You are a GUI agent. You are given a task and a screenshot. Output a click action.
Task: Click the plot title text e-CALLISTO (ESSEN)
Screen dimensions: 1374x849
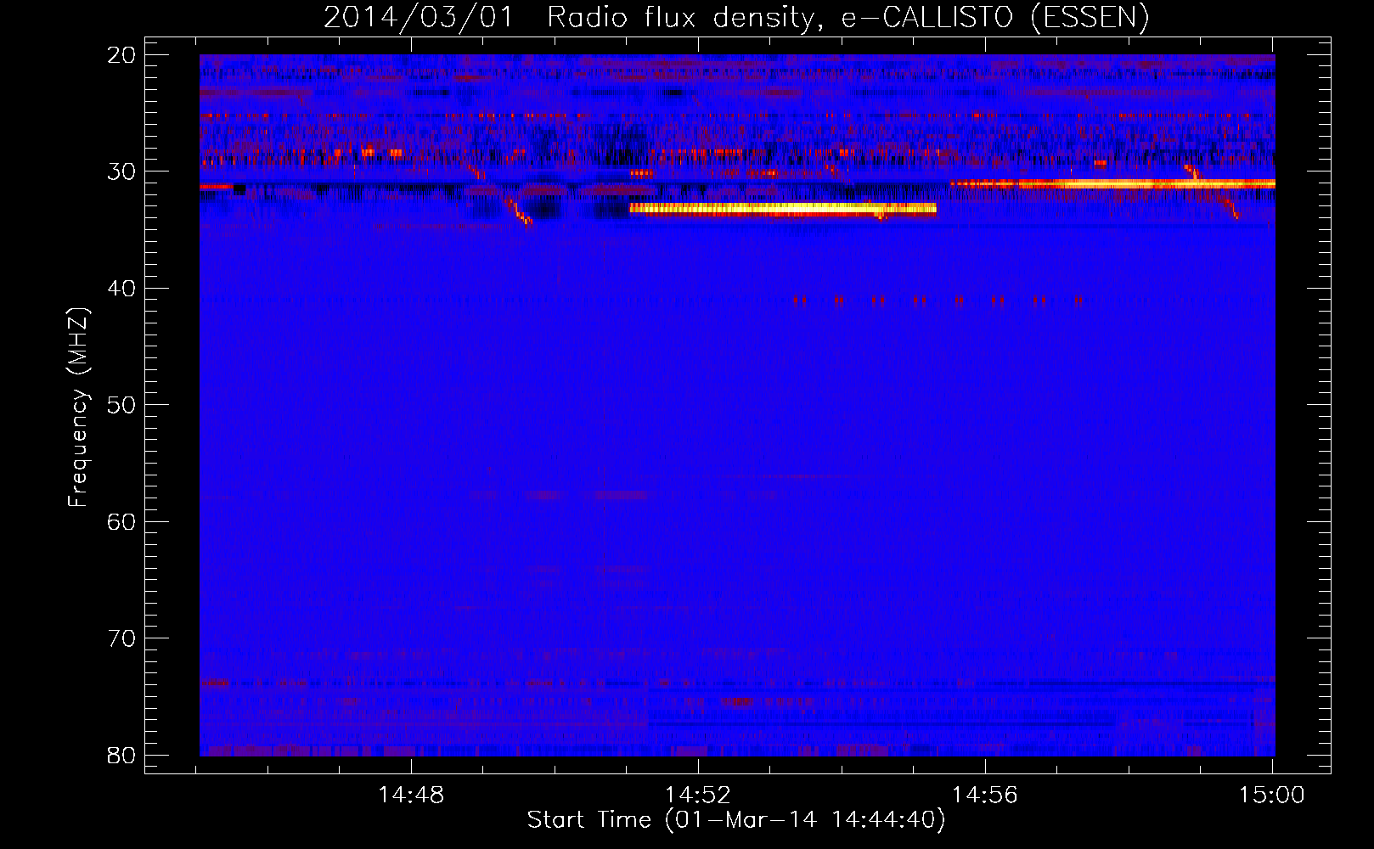point(995,18)
